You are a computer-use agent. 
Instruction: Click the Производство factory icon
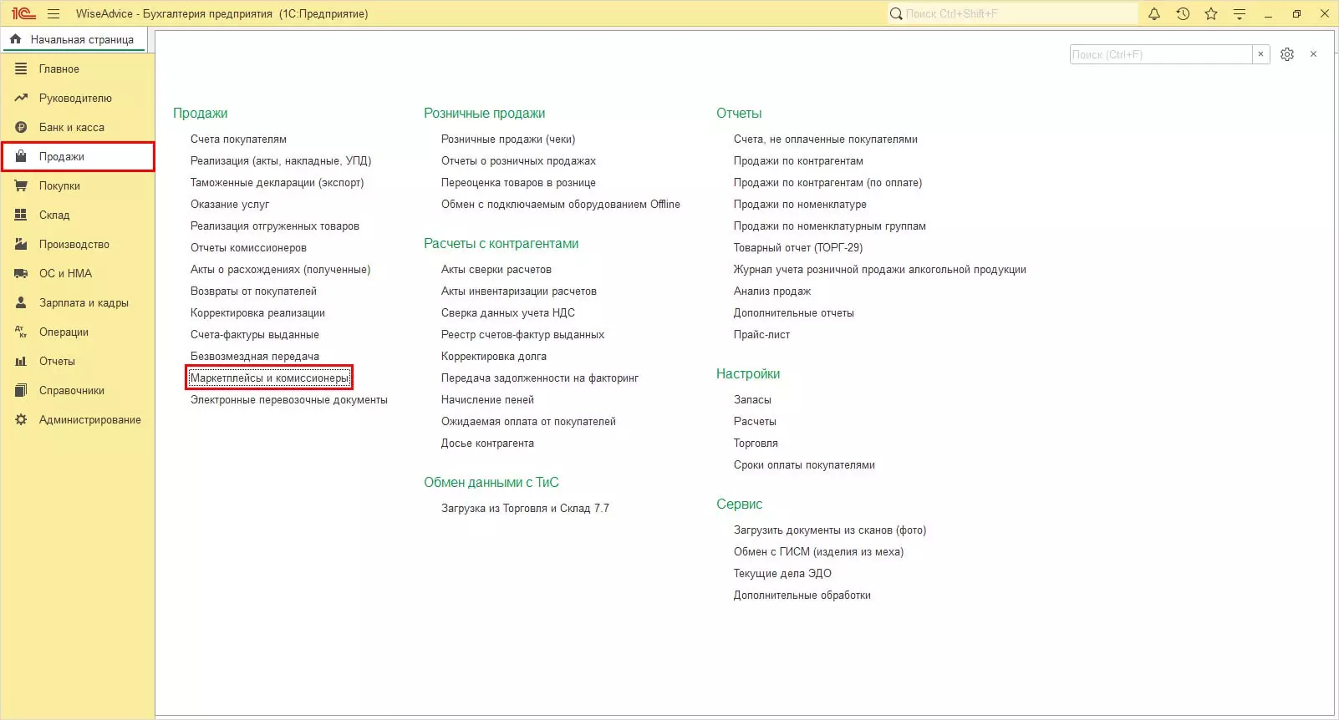tap(21, 244)
